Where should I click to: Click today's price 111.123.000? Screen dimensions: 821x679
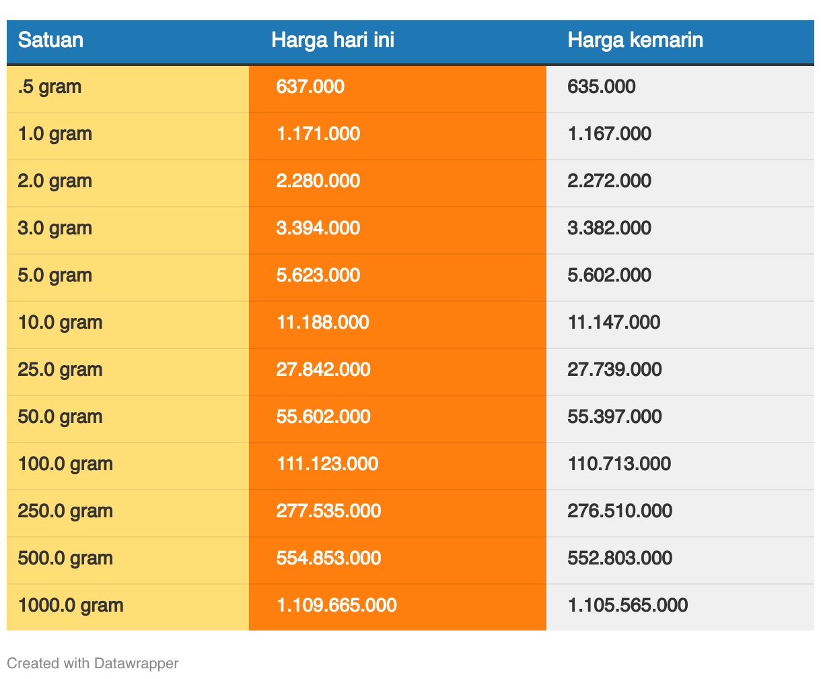327,464
